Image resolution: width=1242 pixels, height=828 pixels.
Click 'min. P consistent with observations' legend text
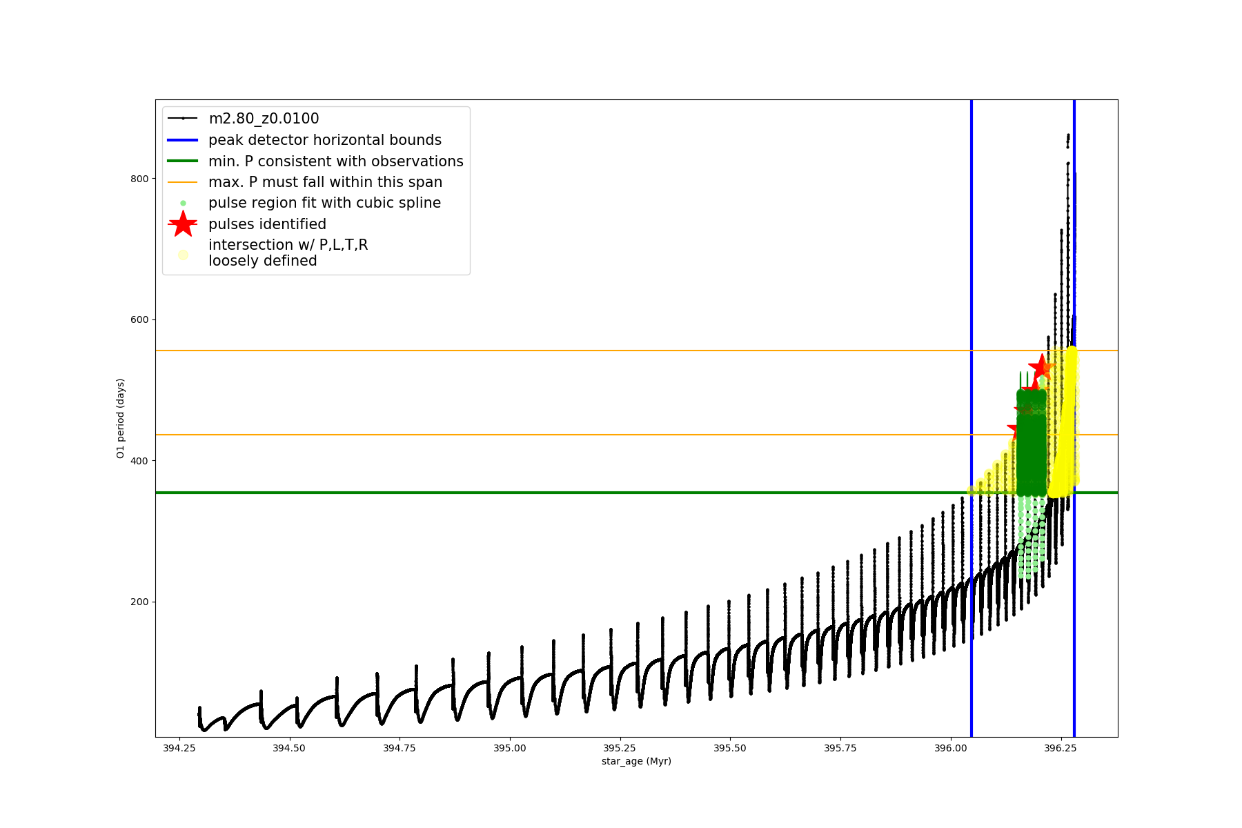(x=336, y=161)
